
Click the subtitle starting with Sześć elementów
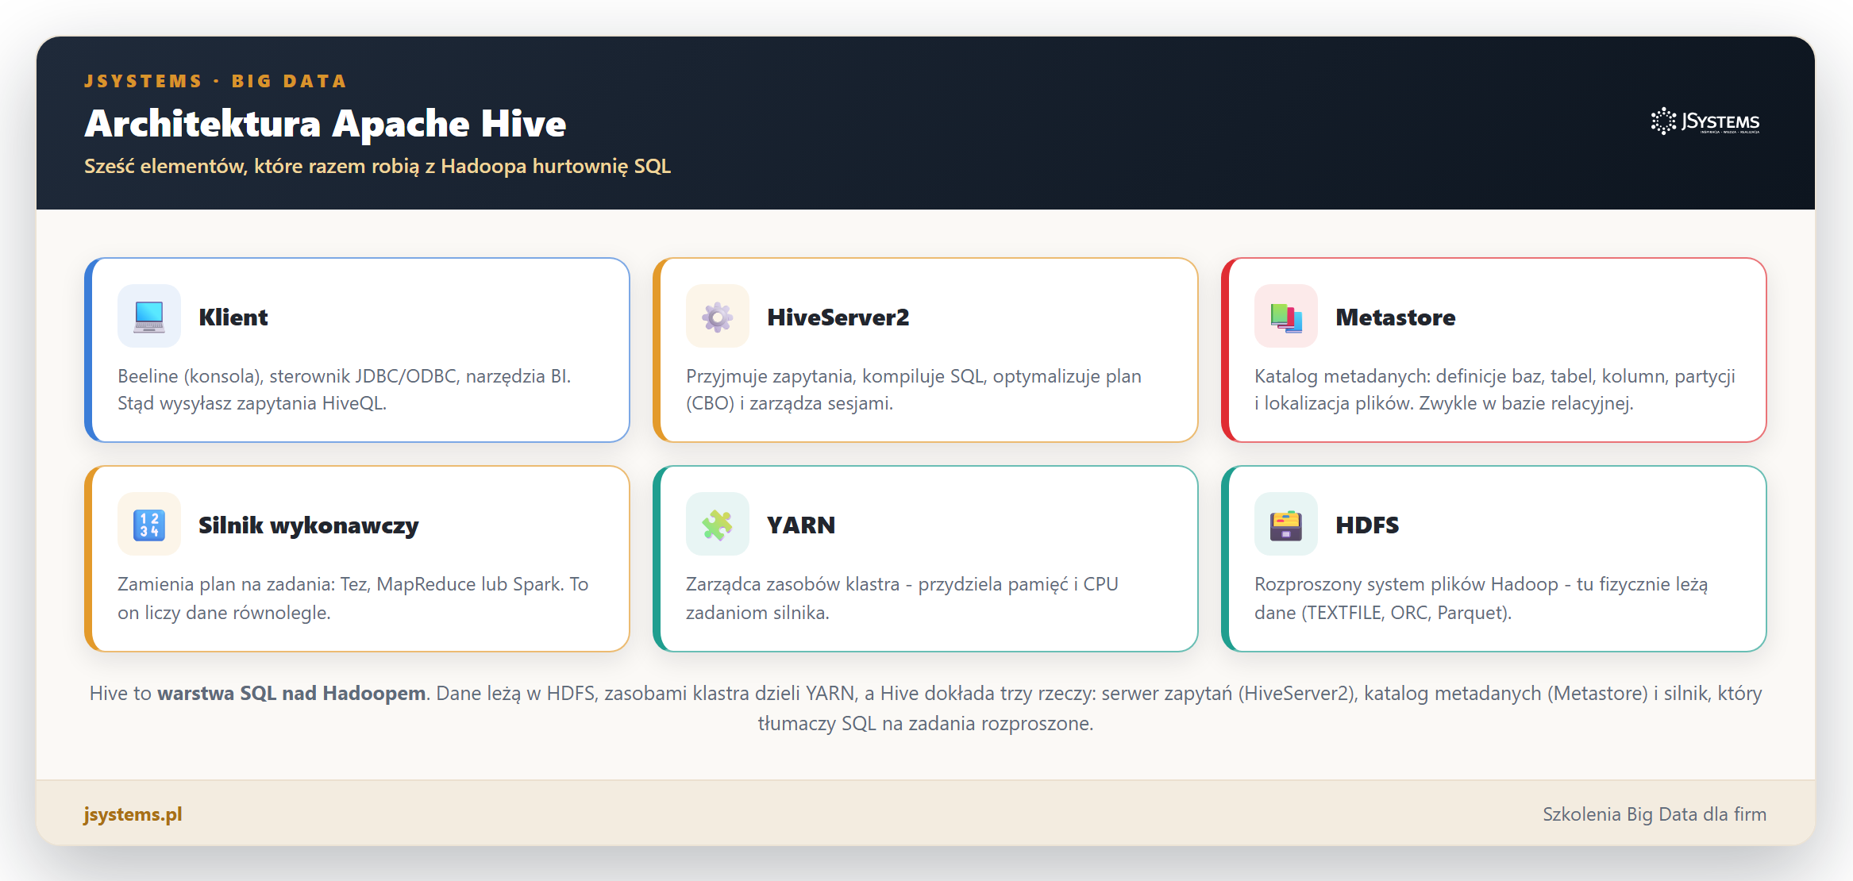pyautogui.click(x=378, y=166)
